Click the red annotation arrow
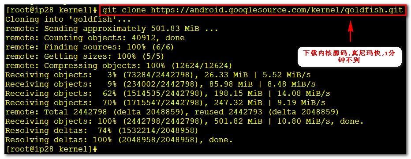 pos(350,31)
